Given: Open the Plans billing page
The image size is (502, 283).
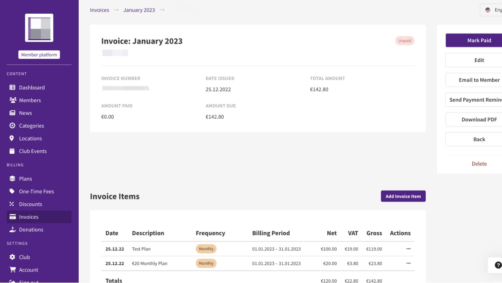Looking at the screenshot, I should [39, 178].
